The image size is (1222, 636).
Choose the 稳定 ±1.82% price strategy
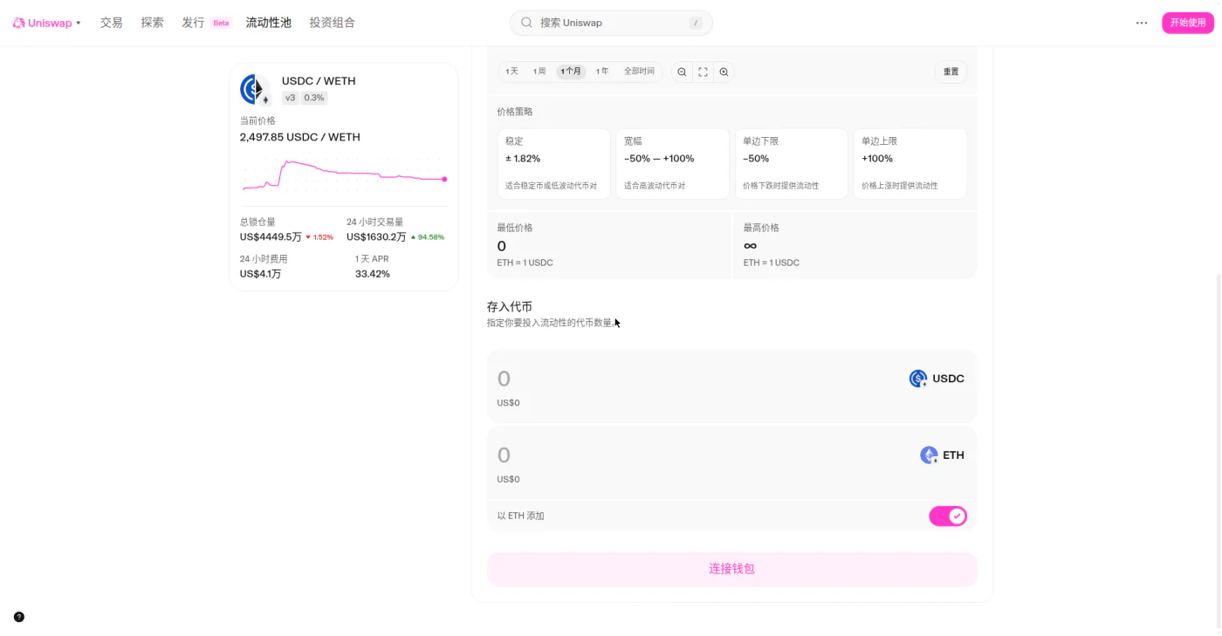pyautogui.click(x=553, y=164)
